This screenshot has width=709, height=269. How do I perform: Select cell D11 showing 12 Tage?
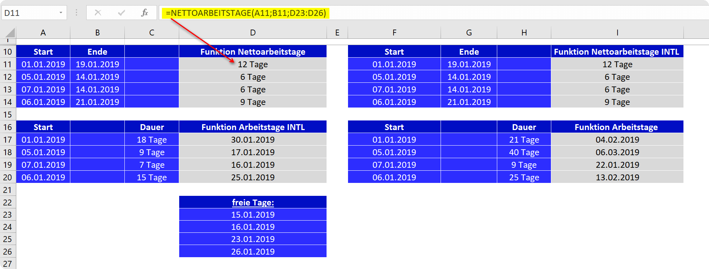253,64
